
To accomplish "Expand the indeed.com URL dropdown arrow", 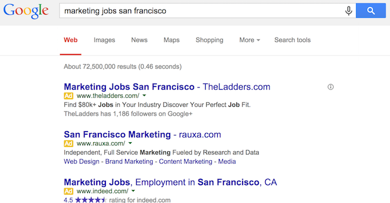I will (133, 191).
